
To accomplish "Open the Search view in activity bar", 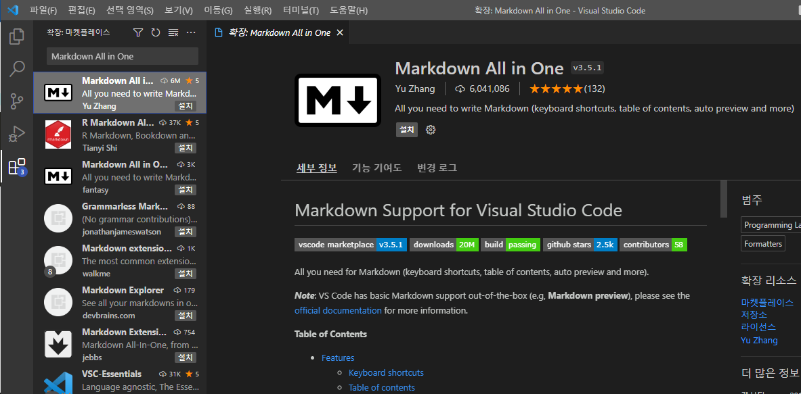I will 17,69.
